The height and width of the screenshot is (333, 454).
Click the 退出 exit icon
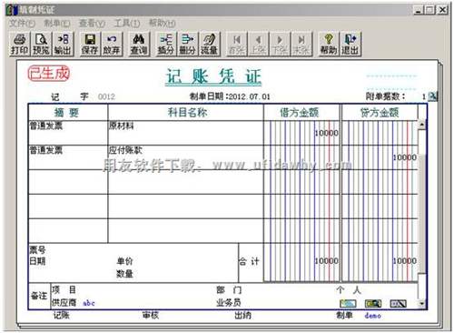tap(350, 45)
